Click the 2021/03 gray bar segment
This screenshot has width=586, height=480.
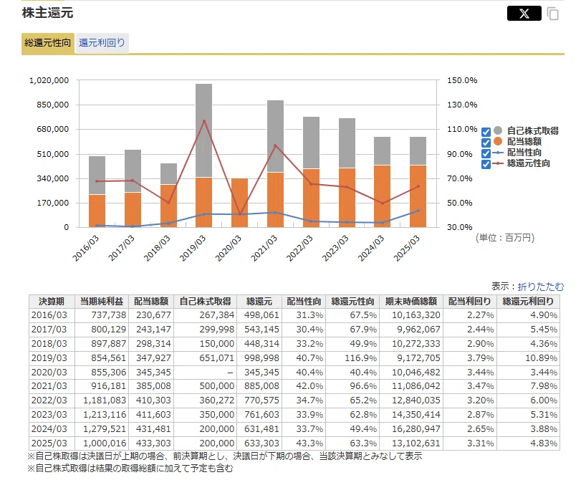click(275, 136)
